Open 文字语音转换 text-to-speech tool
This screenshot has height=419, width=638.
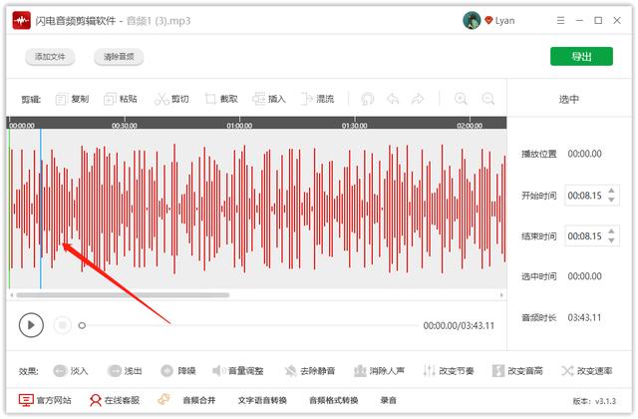(262, 400)
